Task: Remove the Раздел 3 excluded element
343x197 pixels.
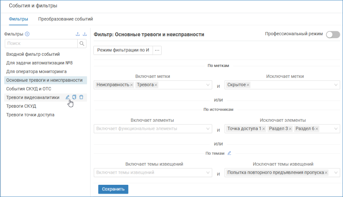Action: (x=290, y=129)
